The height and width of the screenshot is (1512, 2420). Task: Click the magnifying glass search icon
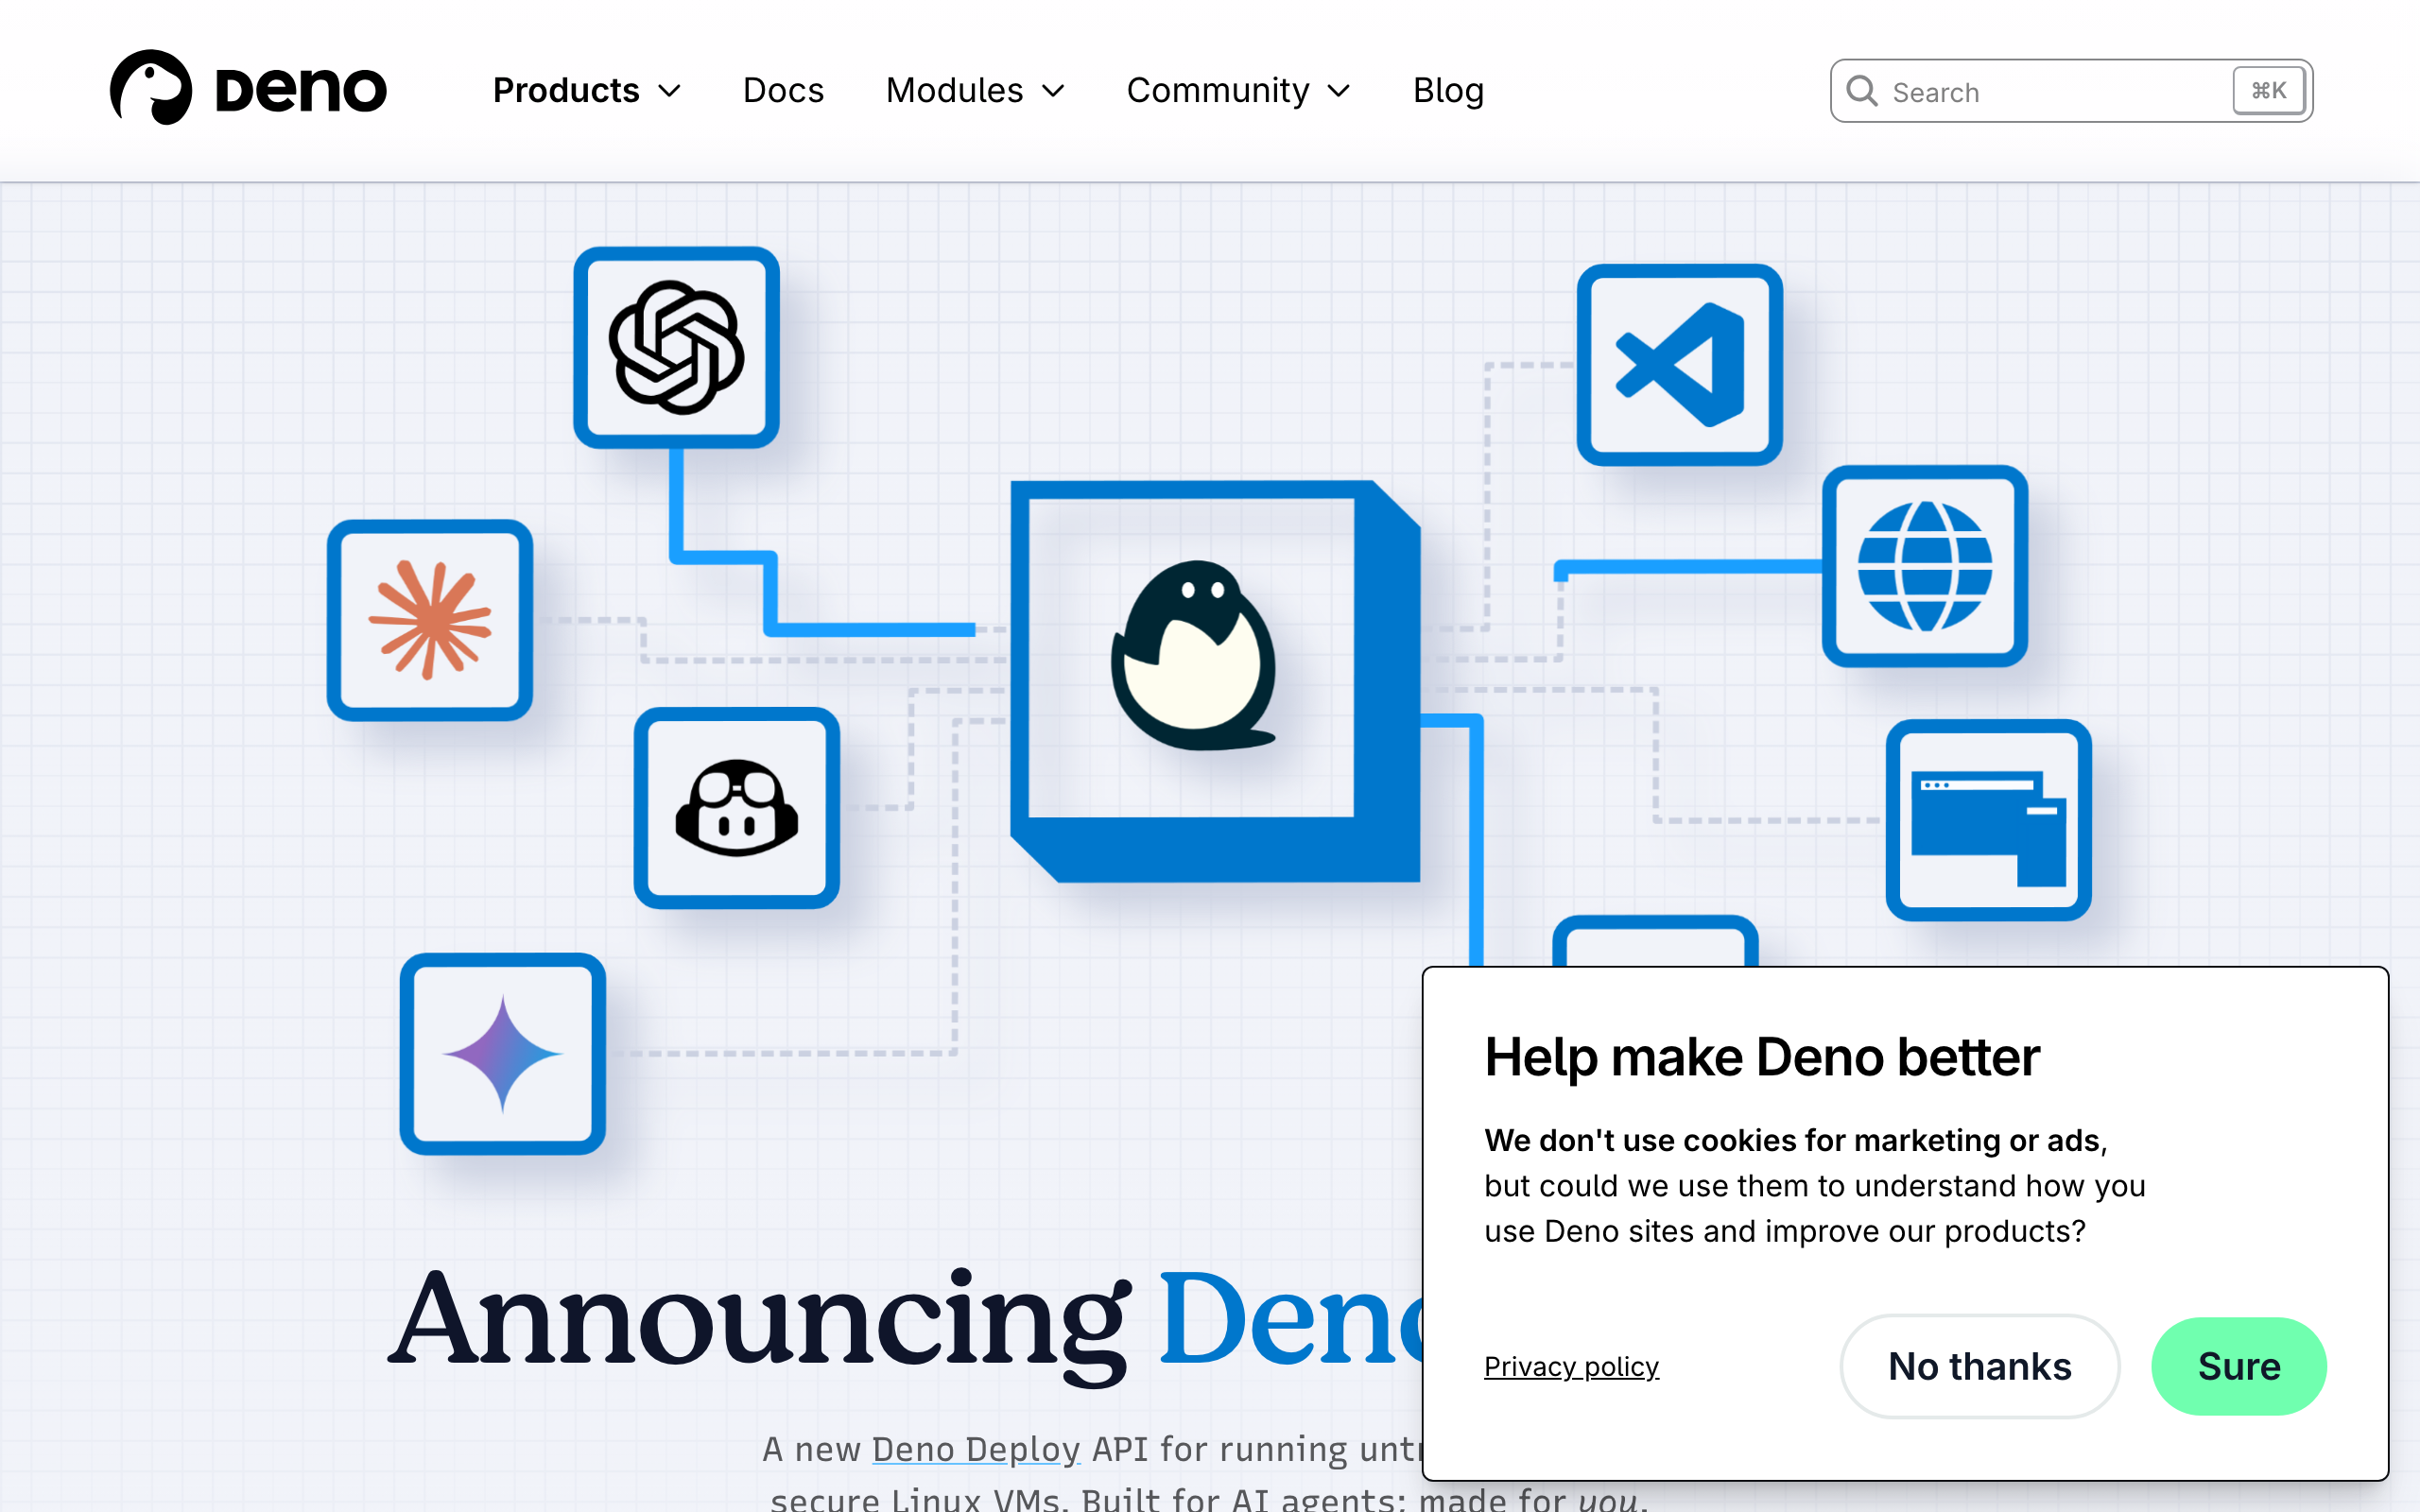pyautogui.click(x=1861, y=91)
